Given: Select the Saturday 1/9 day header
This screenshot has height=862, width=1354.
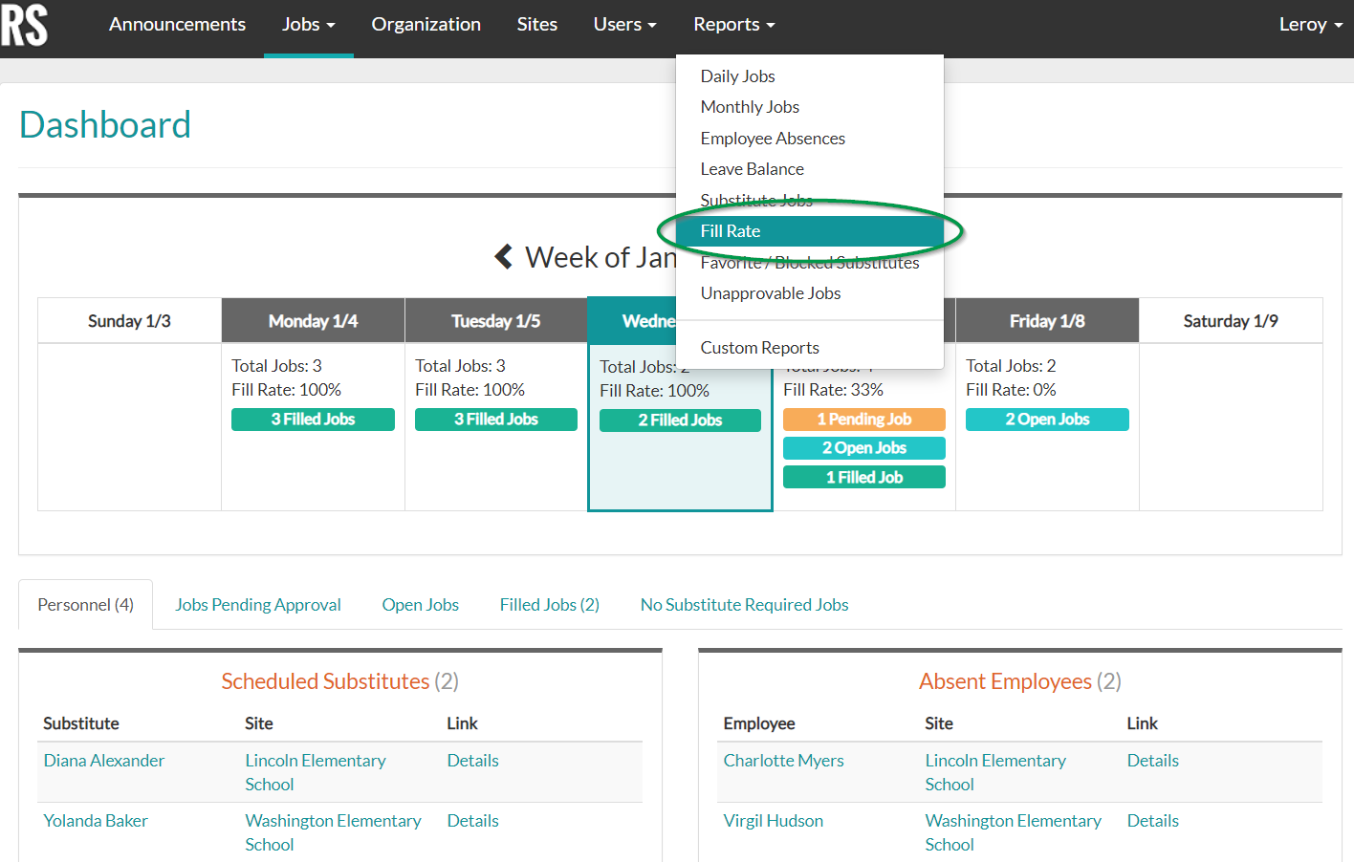Looking at the screenshot, I should pos(1231,321).
